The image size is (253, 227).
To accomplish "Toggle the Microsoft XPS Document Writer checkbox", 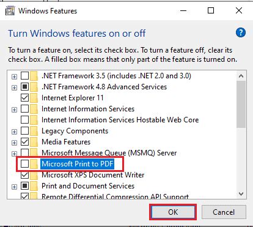I will (x=25, y=175).
